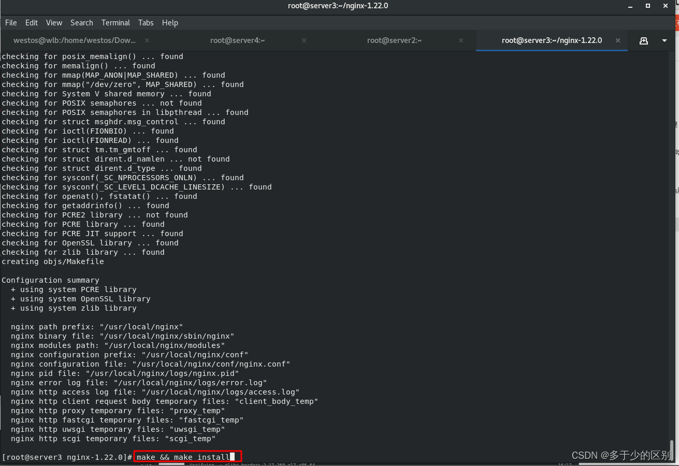This screenshot has width=679, height=466.
Task: Maximize the terminal window
Action: pos(648,6)
